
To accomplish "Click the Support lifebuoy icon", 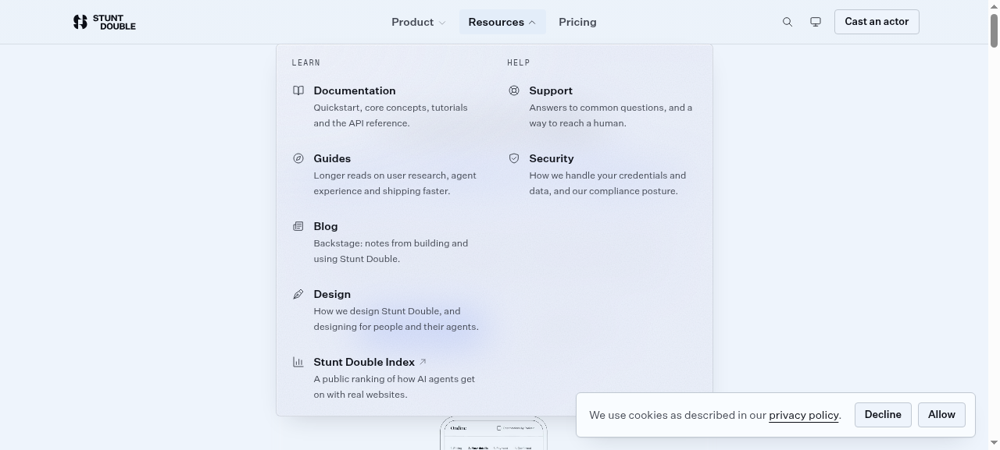I will [514, 90].
